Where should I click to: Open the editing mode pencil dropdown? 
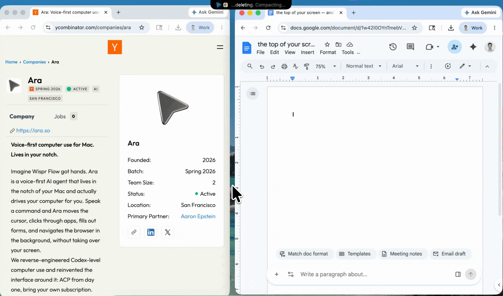click(465, 66)
